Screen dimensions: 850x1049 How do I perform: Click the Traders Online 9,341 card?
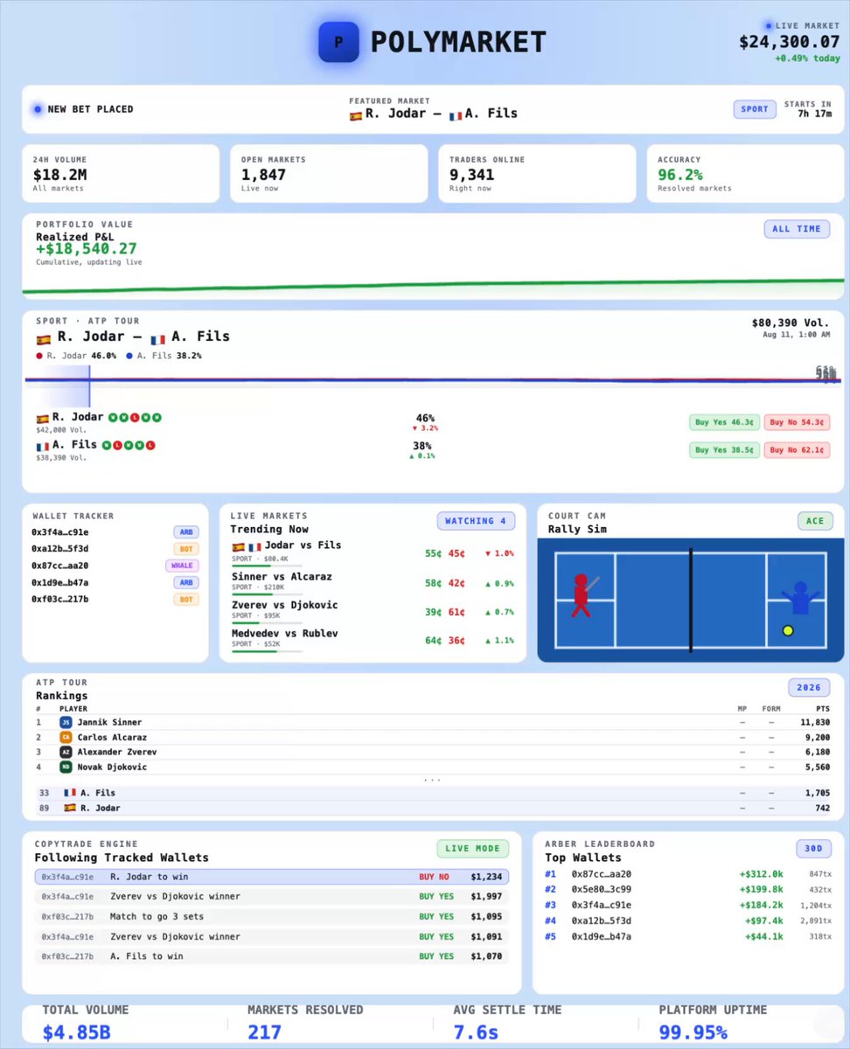pos(537,174)
